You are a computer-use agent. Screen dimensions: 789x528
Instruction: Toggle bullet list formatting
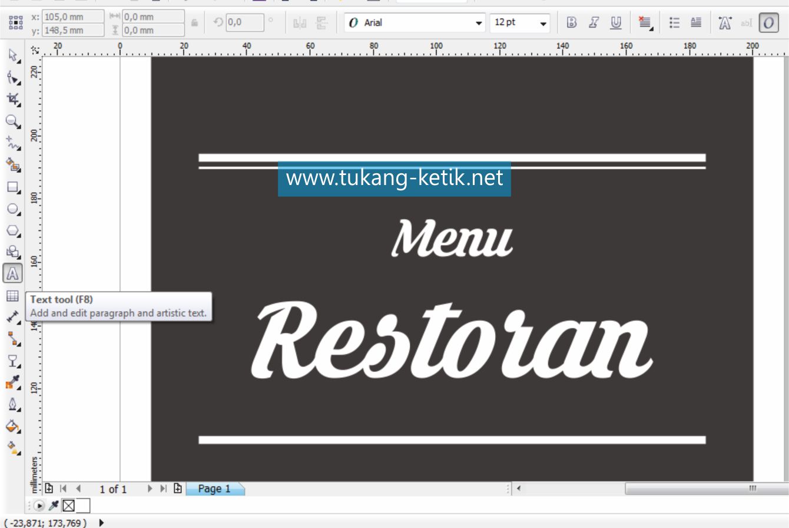675,23
